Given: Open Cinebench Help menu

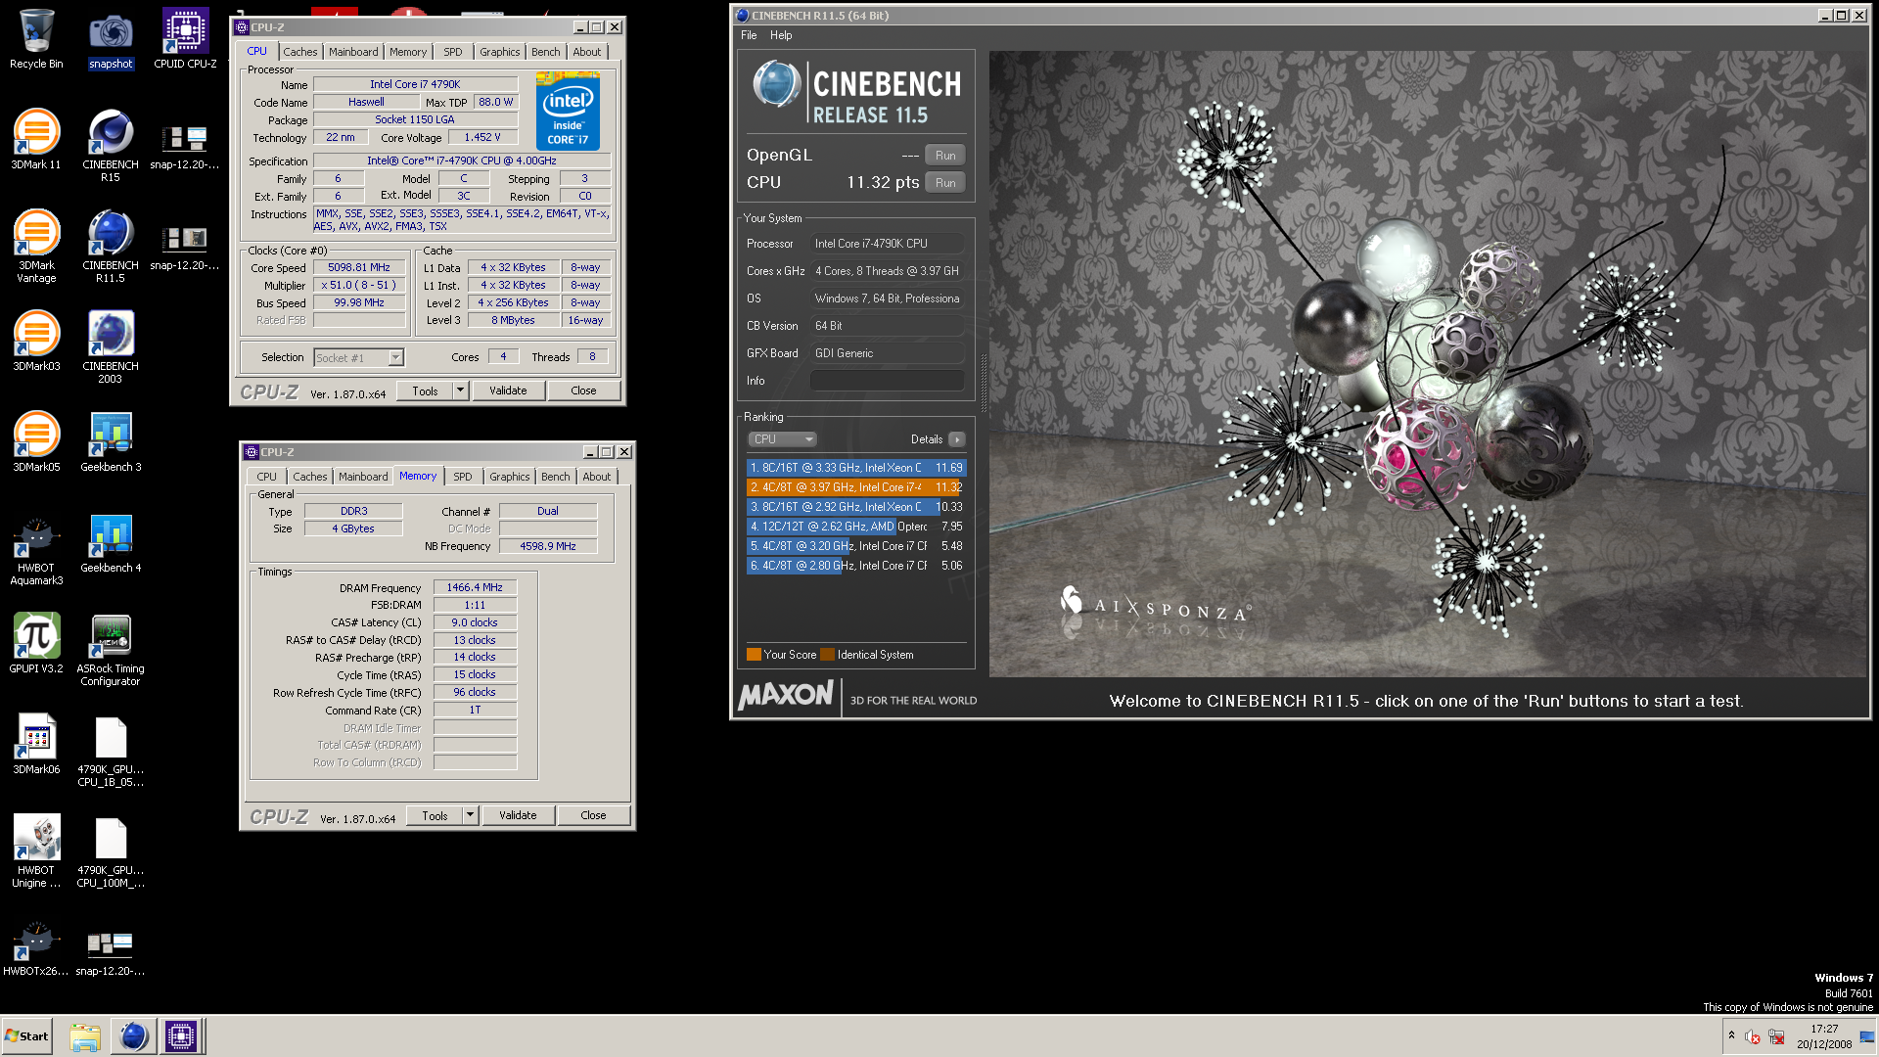Looking at the screenshot, I should pos(781,35).
